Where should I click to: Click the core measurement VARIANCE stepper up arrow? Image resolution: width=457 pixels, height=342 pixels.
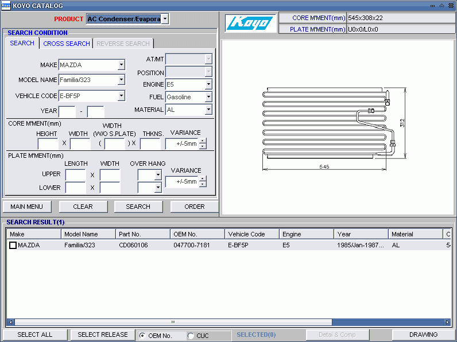[x=203, y=141]
